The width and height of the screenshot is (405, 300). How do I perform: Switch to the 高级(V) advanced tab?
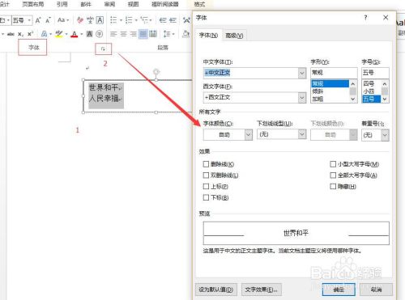234,36
